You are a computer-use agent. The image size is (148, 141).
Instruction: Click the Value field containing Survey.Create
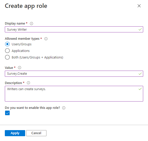coord(74,74)
